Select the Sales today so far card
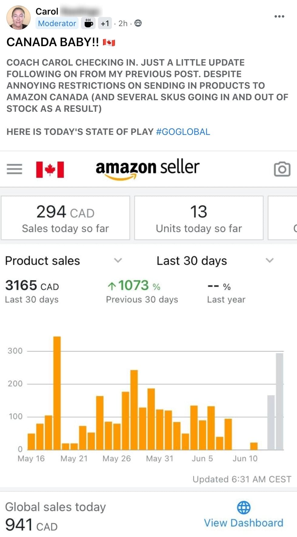297x537 pixels. pyautogui.click(x=66, y=218)
